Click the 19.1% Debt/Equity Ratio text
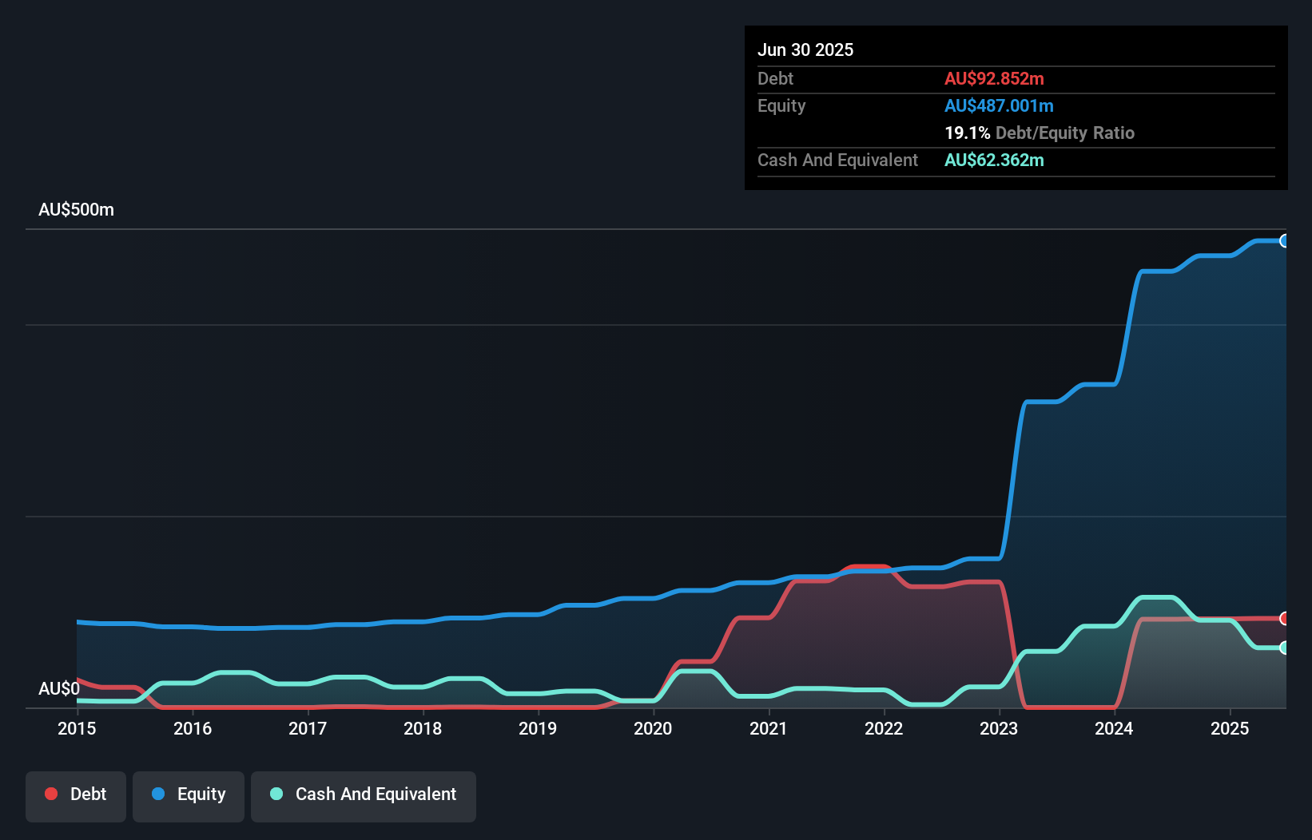Viewport: 1312px width, 840px height. pos(1040,133)
